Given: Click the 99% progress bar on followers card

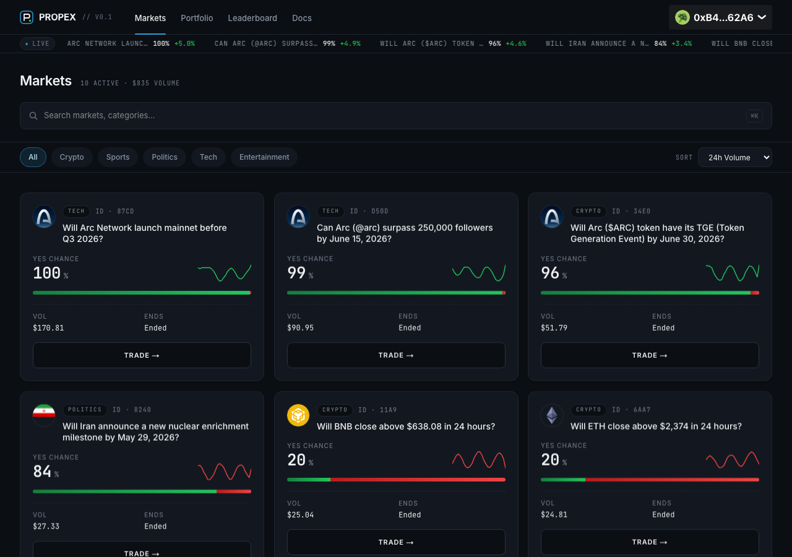Looking at the screenshot, I should [396, 293].
